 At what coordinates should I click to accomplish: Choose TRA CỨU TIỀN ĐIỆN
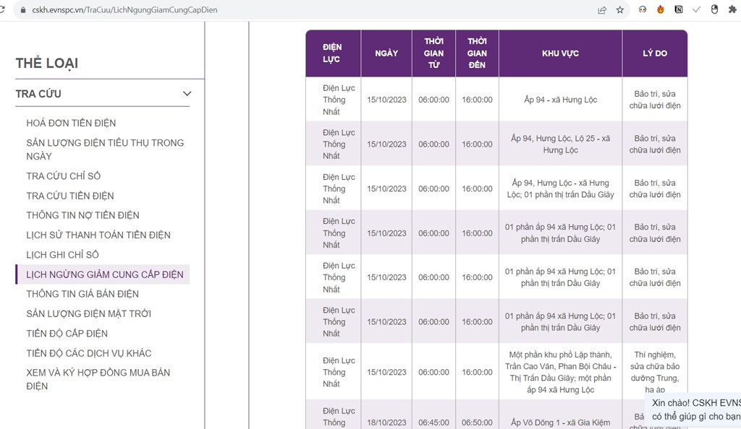pos(70,196)
